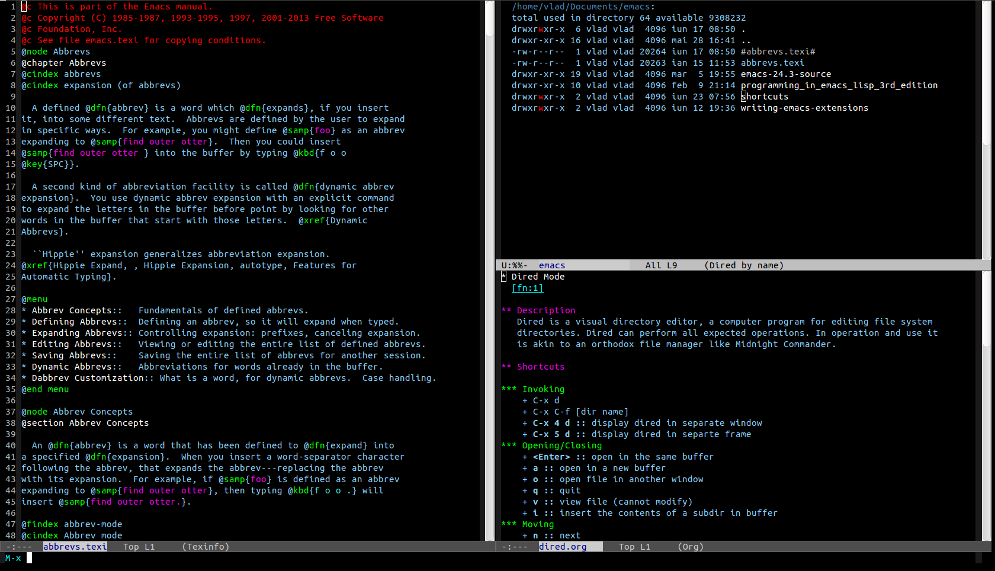The height and width of the screenshot is (571, 995).
Task: Click the 'C-x C-f [dir name]' shortcut line
Action: point(575,412)
